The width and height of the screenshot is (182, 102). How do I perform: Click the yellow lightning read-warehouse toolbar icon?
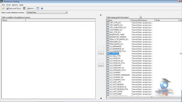[3, 8]
